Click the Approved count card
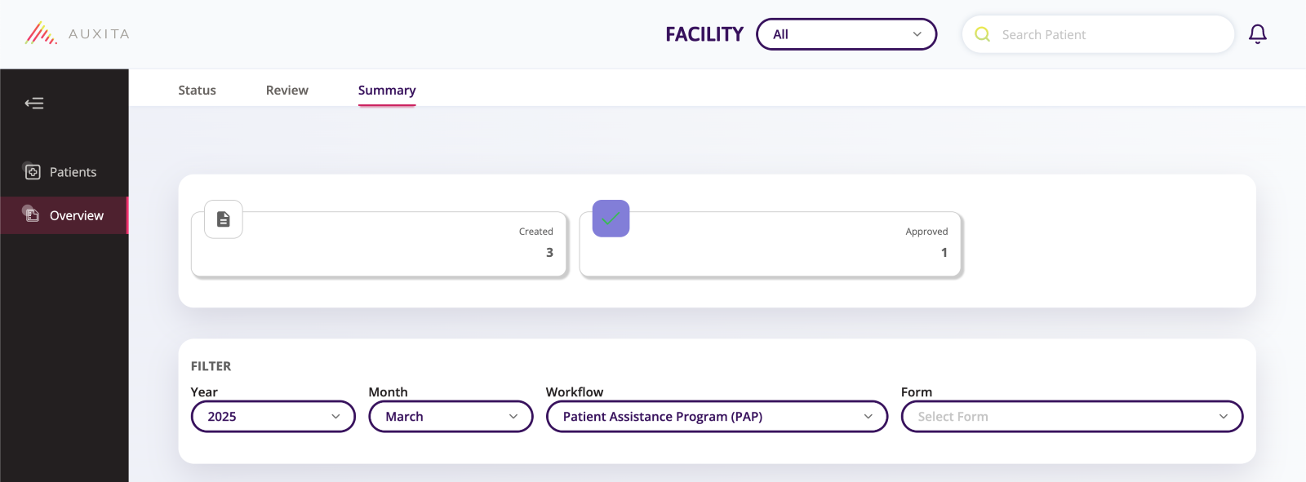This screenshot has height=482, width=1306. coord(771,245)
